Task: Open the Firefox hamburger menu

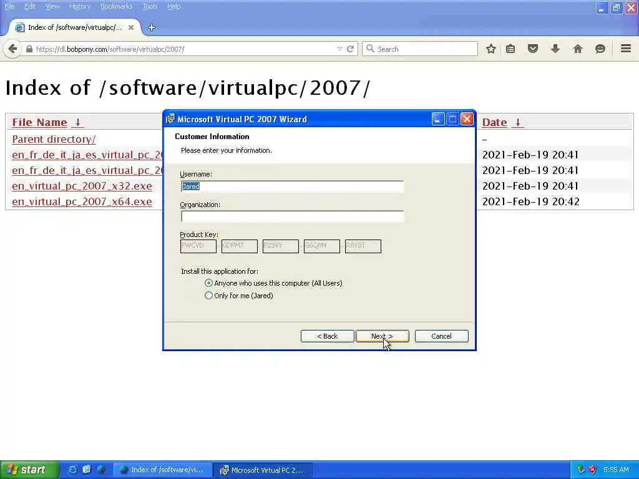Action: point(626,49)
